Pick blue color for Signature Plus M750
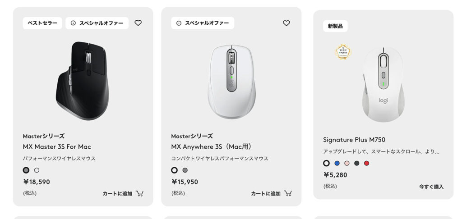 click(337, 163)
